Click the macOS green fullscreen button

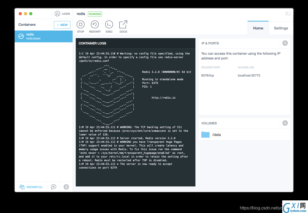pos(31,14)
